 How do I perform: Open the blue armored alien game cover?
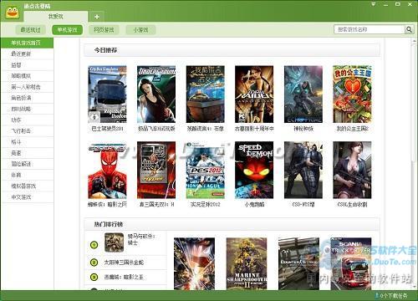pos(303,94)
